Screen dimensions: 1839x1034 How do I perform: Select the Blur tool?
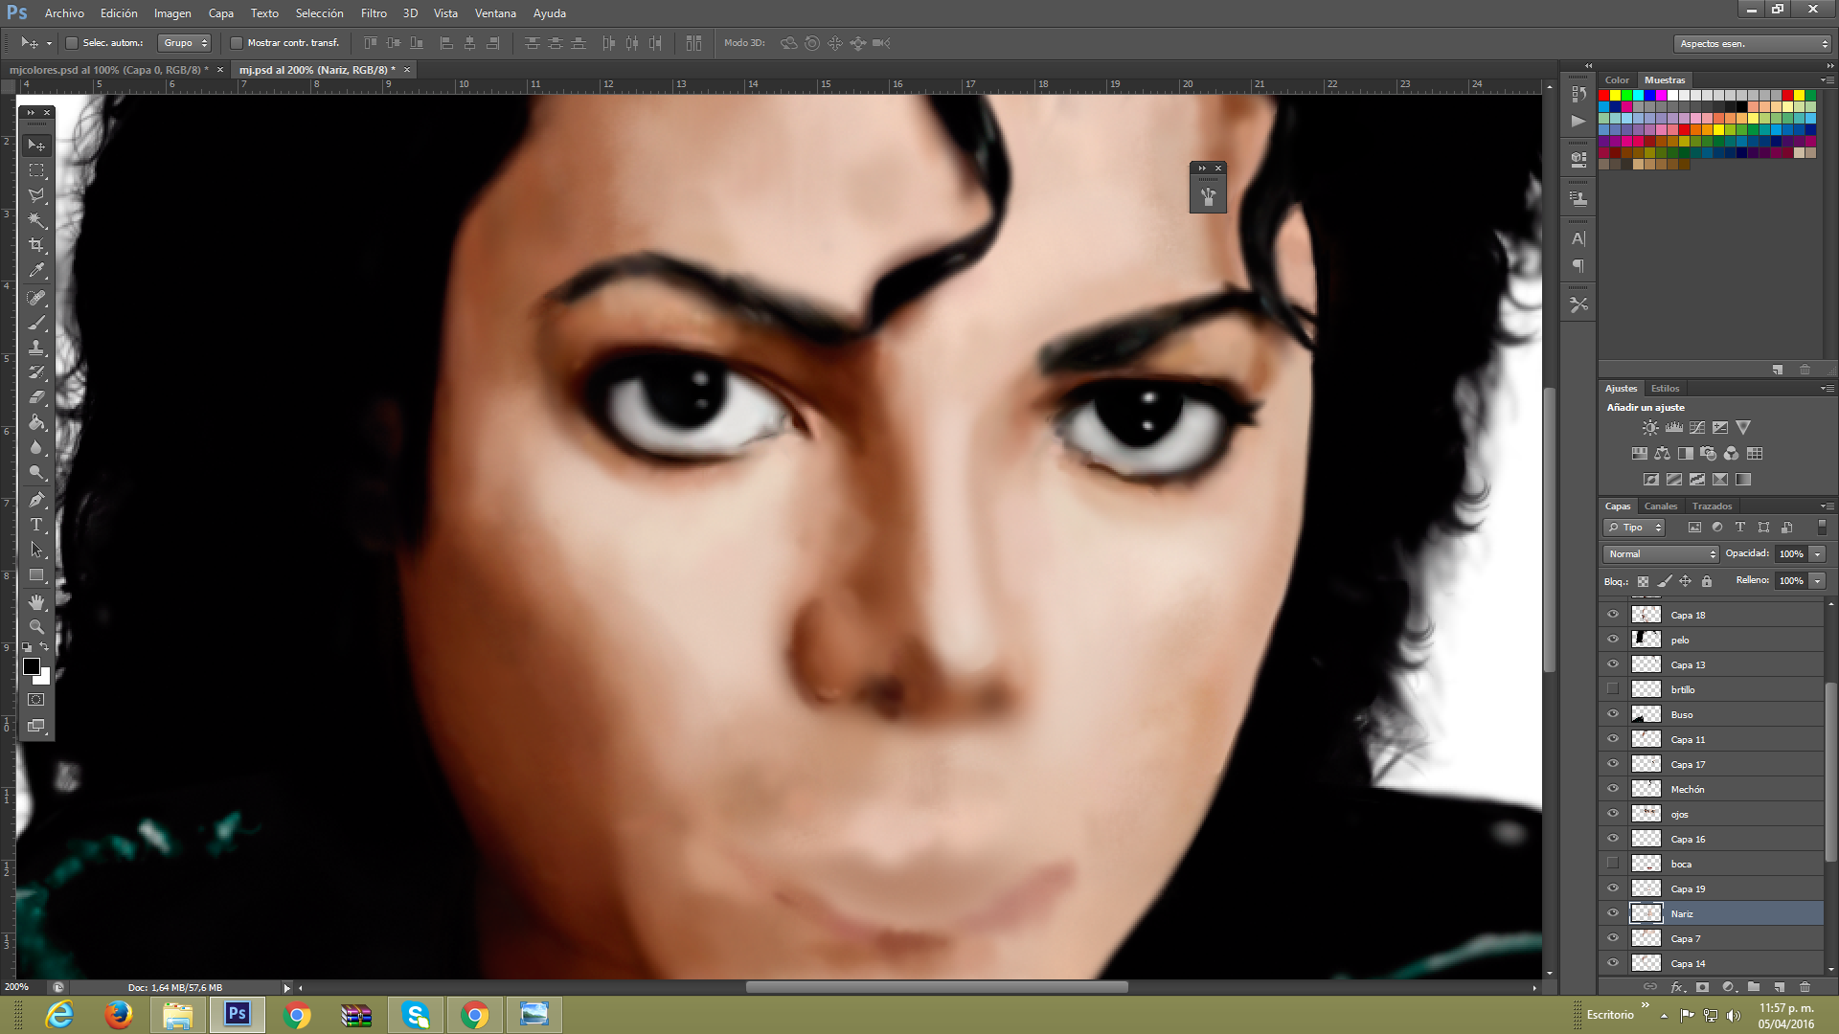click(x=36, y=447)
